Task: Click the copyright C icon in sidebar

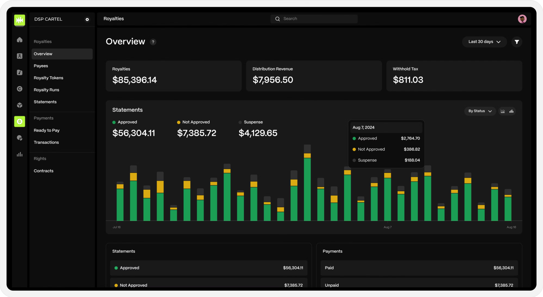Action: tap(19, 89)
